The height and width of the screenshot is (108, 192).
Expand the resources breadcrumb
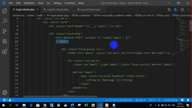click(x=19, y=15)
